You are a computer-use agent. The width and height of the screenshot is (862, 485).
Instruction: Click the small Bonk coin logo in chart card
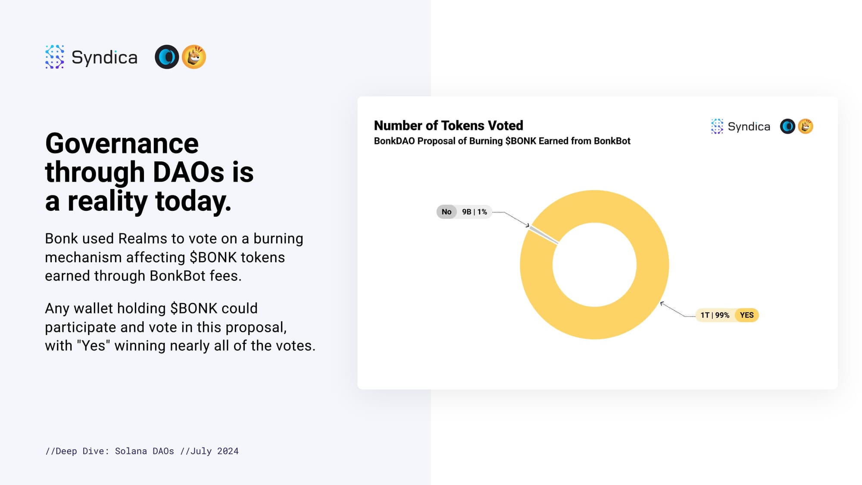tap(806, 126)
